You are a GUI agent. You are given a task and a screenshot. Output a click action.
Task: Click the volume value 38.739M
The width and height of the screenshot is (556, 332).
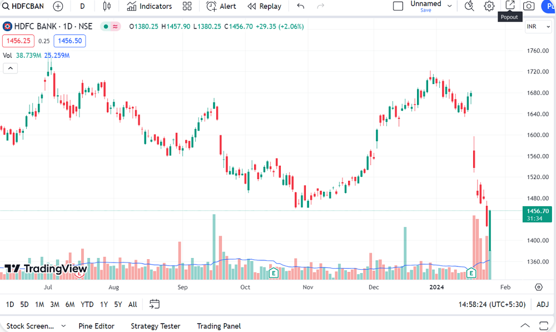point(29,56)
